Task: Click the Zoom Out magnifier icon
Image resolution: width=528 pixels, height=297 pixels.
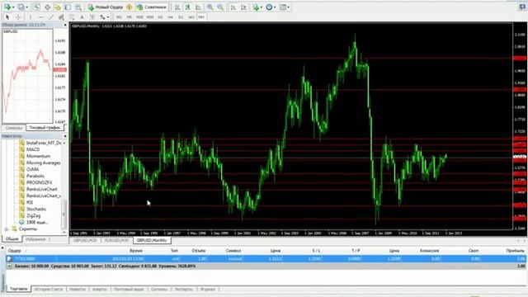Action: click(220, 7)
